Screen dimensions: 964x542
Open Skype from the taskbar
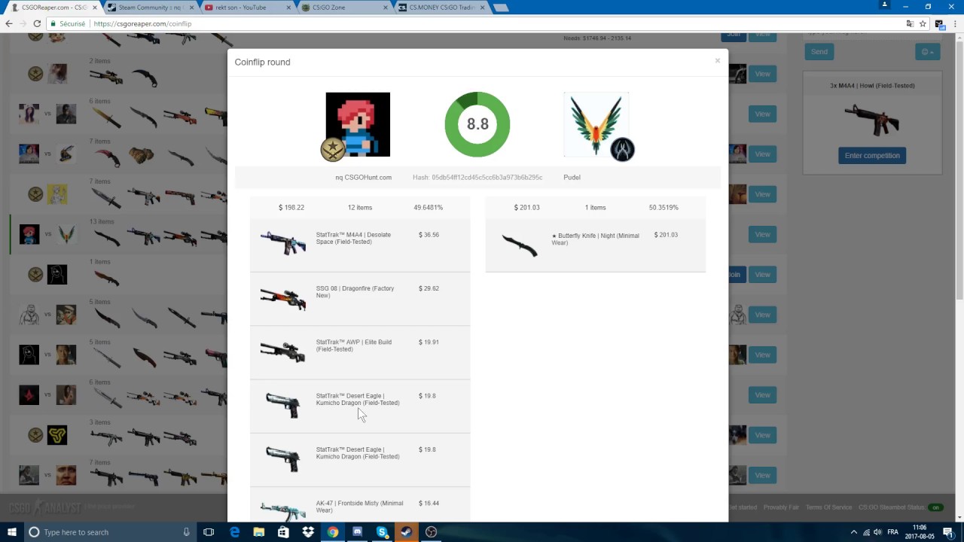click(x=382, y=532)
